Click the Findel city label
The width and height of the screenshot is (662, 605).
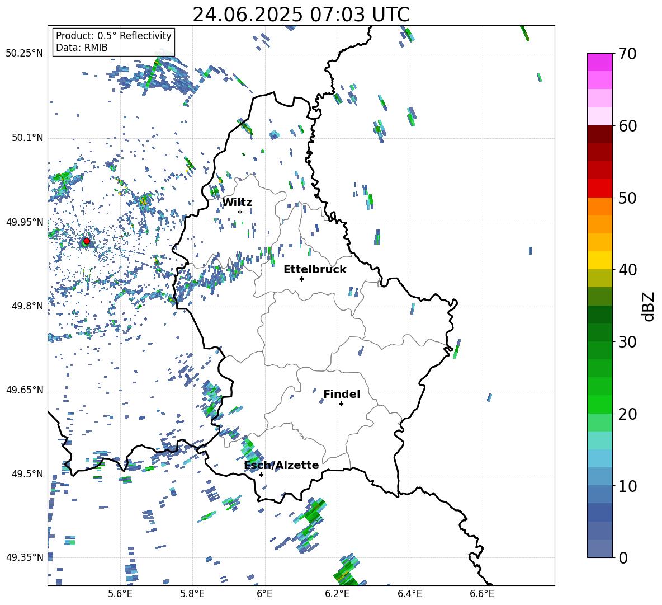pyautogui.click(x=342, y=394)
